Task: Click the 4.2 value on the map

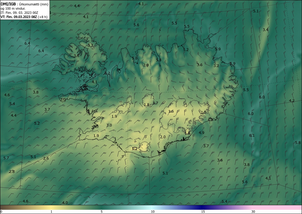Action: [292, 101]
